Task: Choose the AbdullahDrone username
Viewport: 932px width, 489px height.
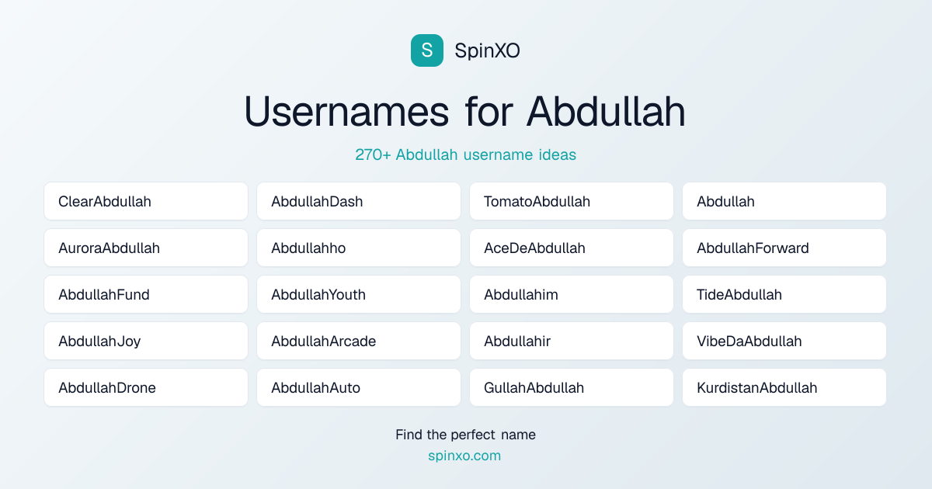Action: [146, 387]
